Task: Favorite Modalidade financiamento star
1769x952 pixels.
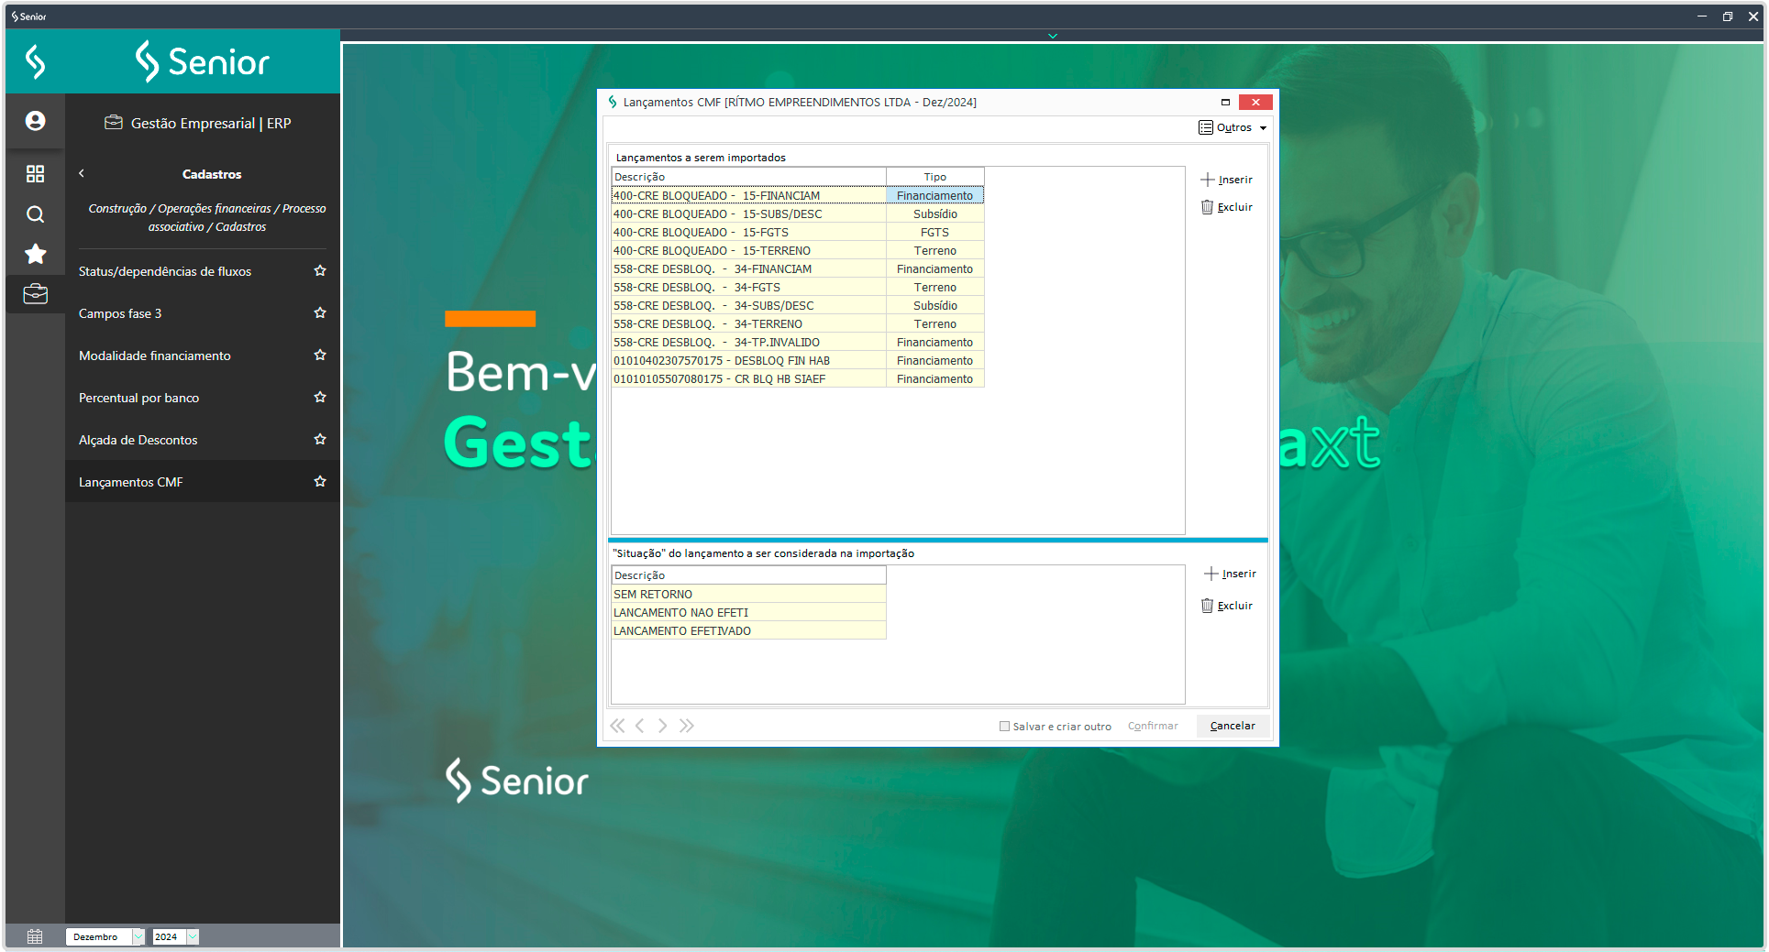Action: tap(320, 355)
